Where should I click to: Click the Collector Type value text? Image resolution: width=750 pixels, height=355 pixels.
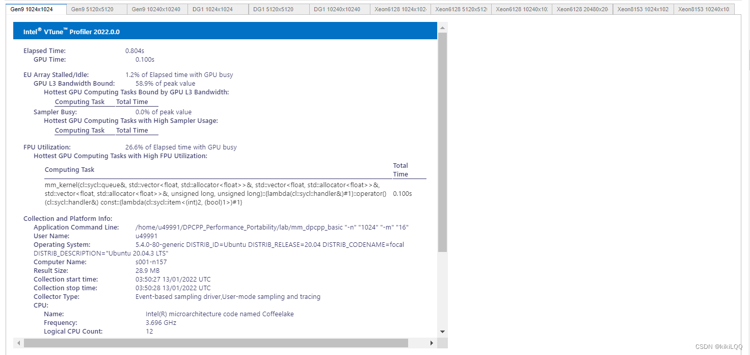[x=228, y=296]
